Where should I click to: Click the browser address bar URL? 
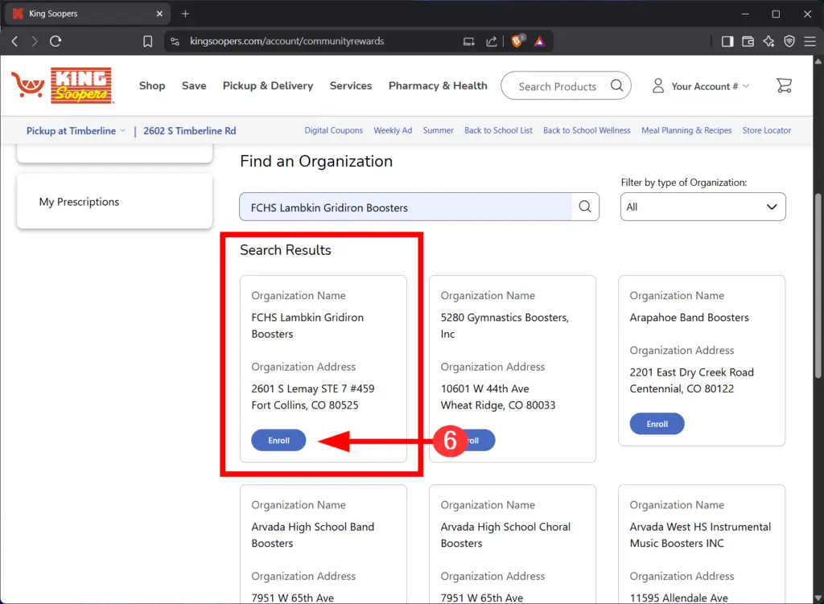[x=287, y=41]
